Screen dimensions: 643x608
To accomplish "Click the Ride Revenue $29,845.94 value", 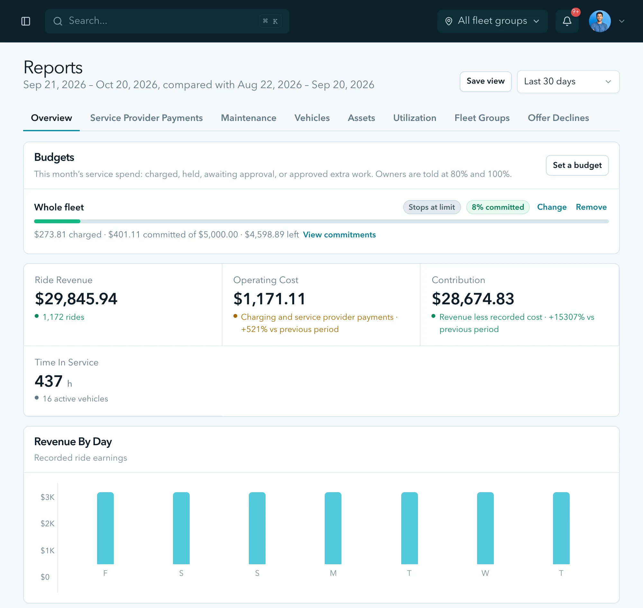I will (76, 299).
